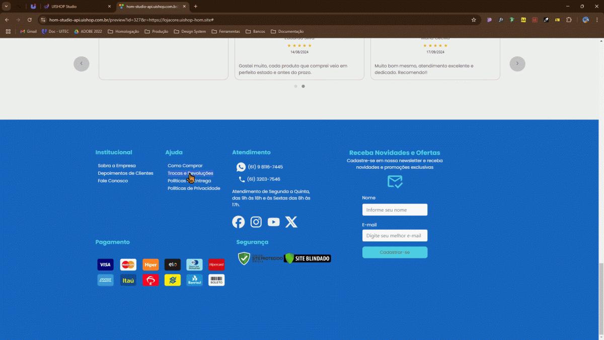Click the Nome input field

(395, 210)
